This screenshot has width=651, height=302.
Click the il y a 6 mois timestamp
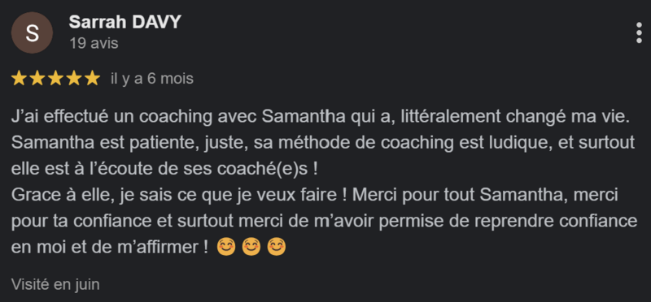tap(152, 78)
